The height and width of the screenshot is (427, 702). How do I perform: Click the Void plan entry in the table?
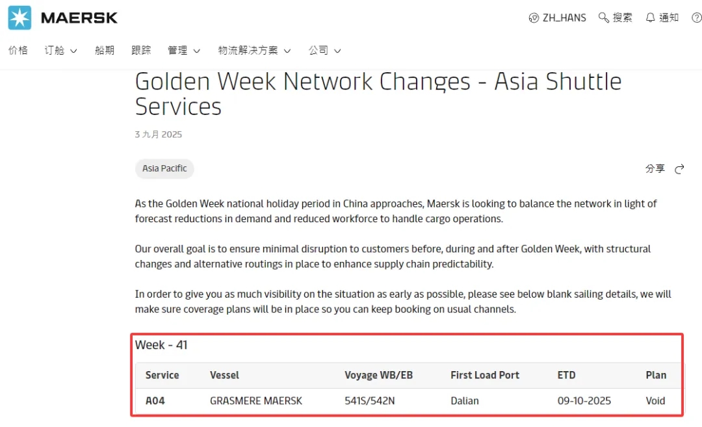point(655,401)
